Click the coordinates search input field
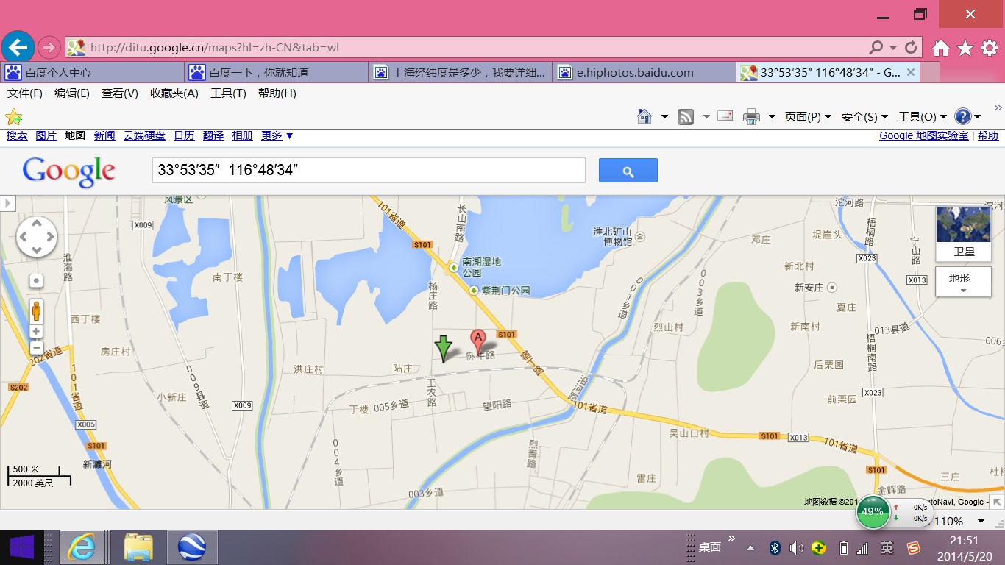 369,170
